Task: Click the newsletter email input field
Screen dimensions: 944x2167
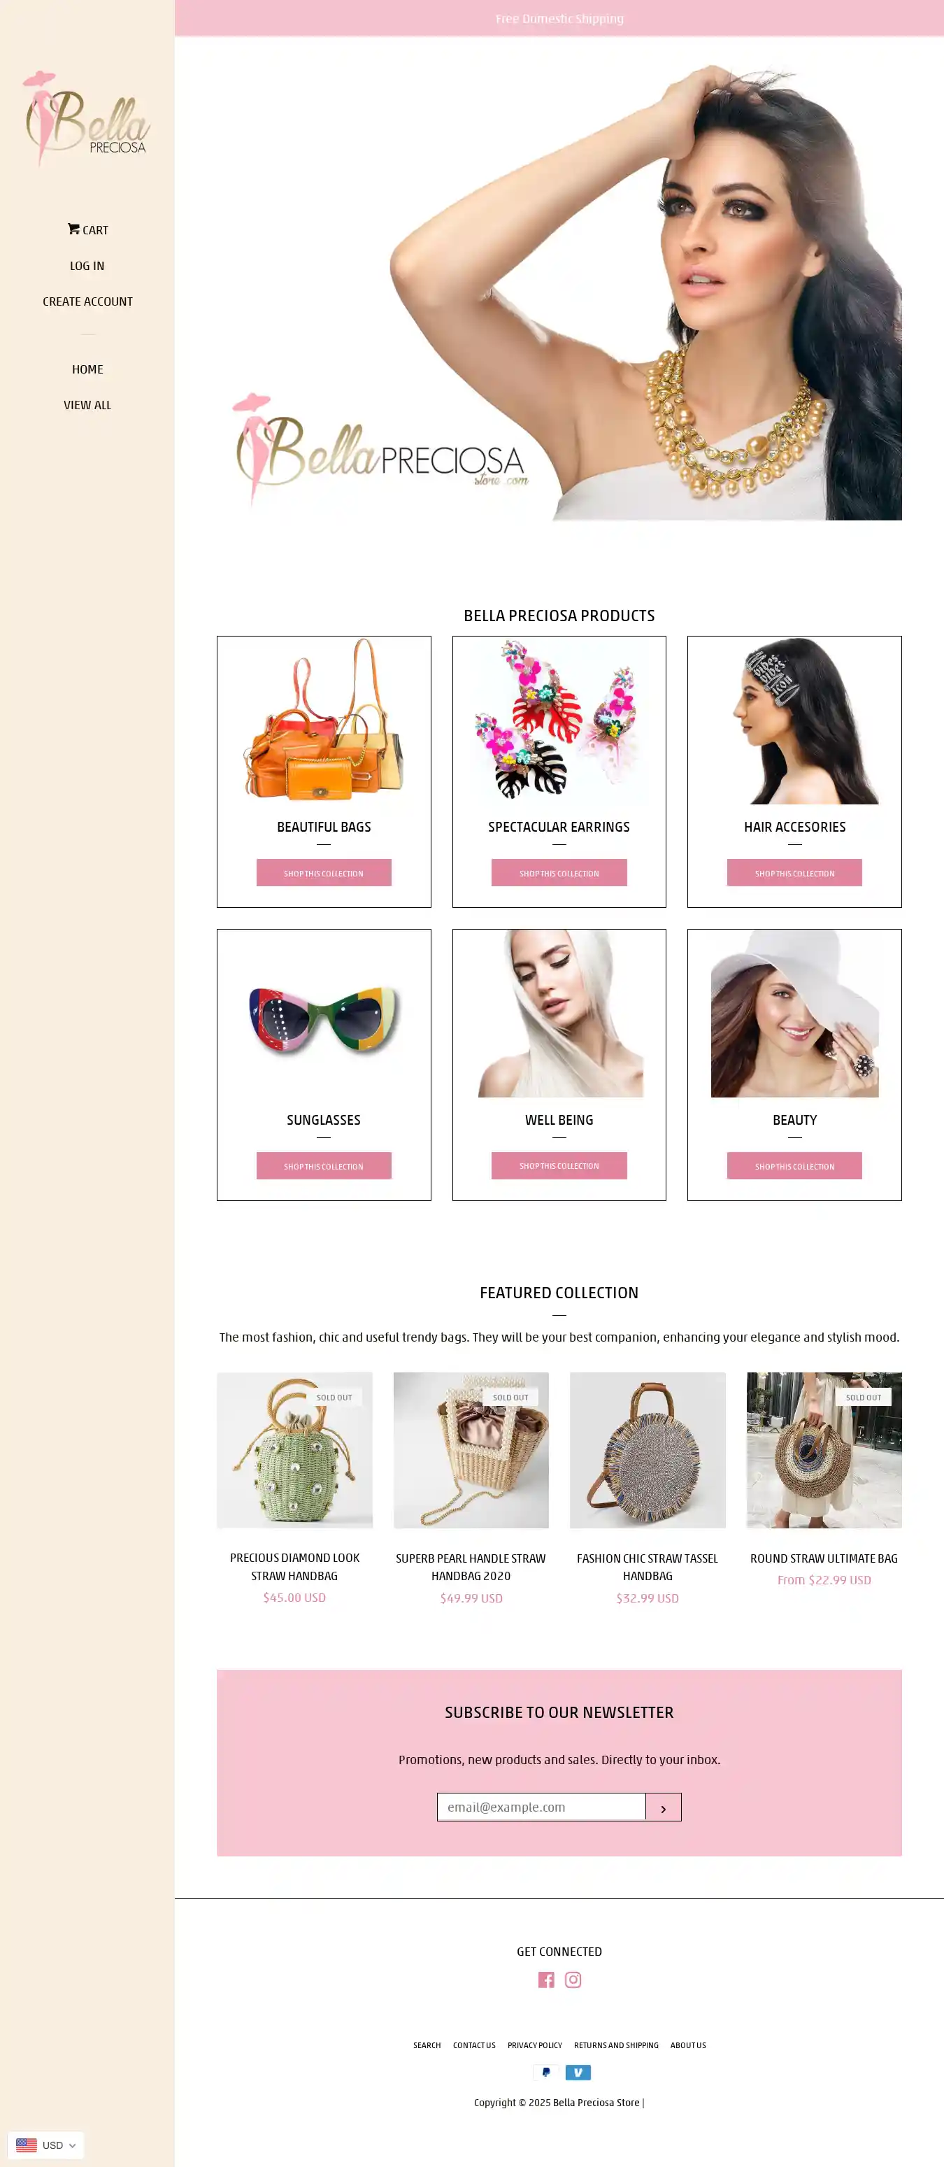Action: (541, 1807)
